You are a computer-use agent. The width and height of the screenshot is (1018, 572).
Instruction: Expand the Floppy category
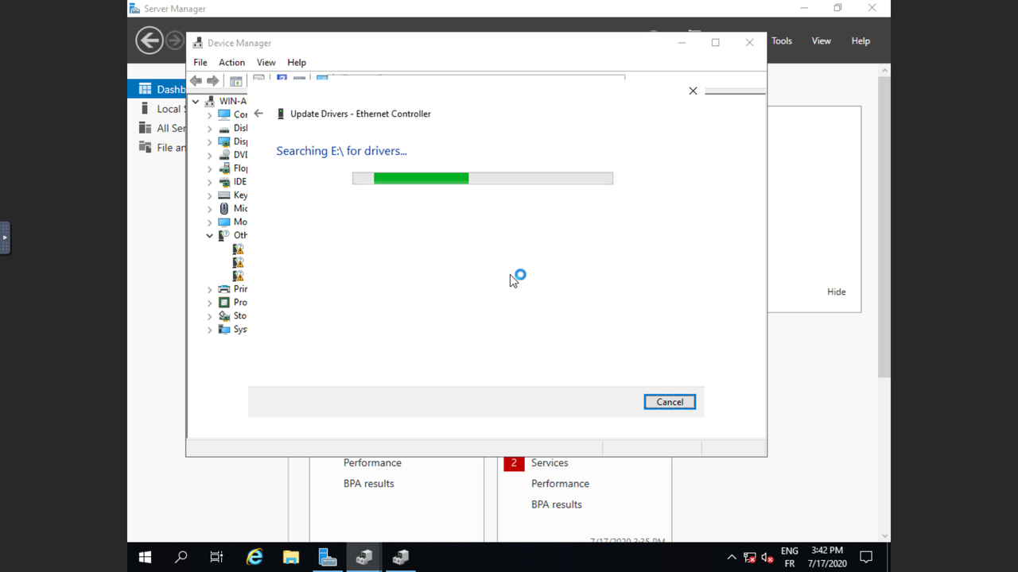tap(210, 169)
